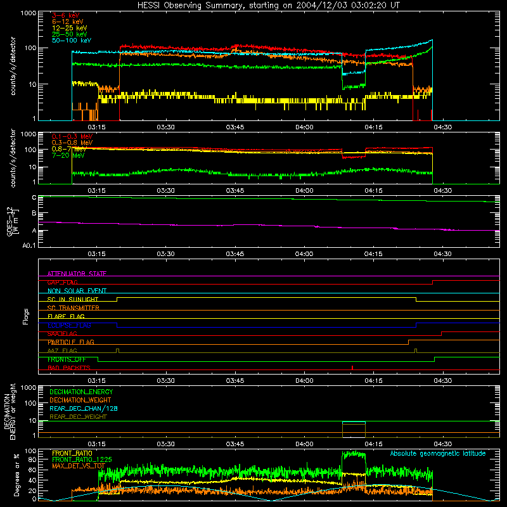The width and height of the screenshot is (507, 507).
Task: Click 04:15 tick under the GOES plot
Action: click(373, 254)
